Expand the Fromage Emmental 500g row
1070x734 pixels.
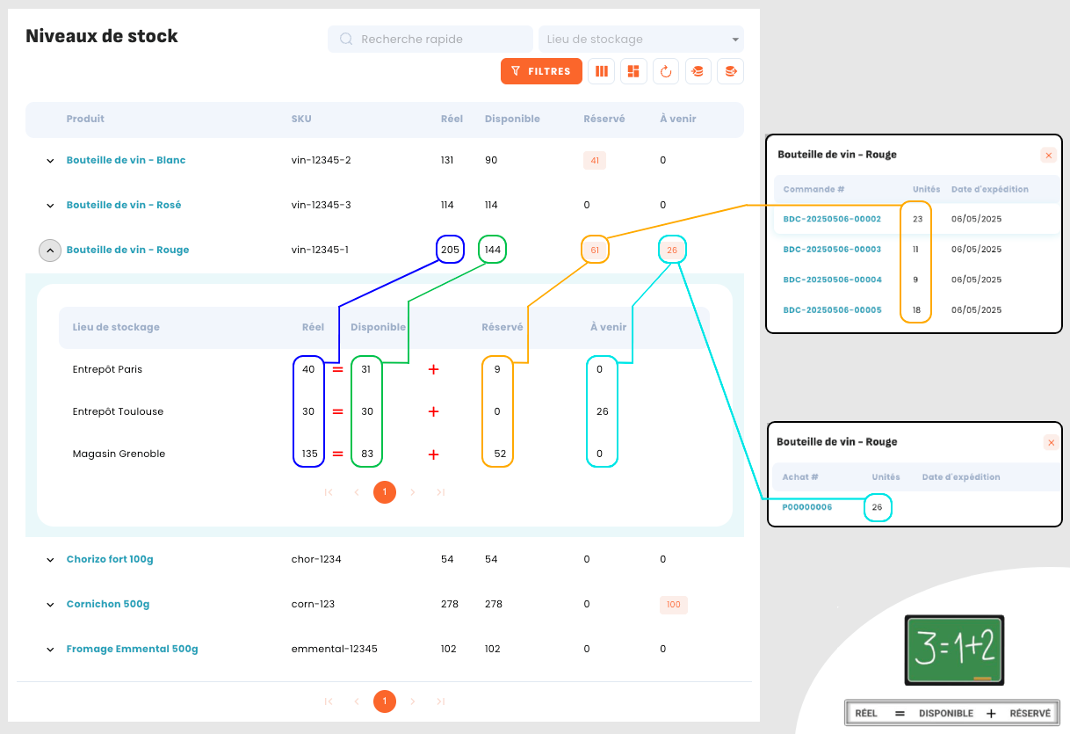[50, 650]
